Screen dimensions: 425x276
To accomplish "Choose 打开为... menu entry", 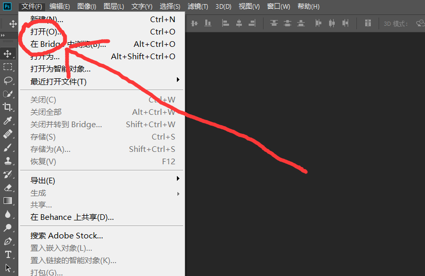I will [x=102, y=56].
